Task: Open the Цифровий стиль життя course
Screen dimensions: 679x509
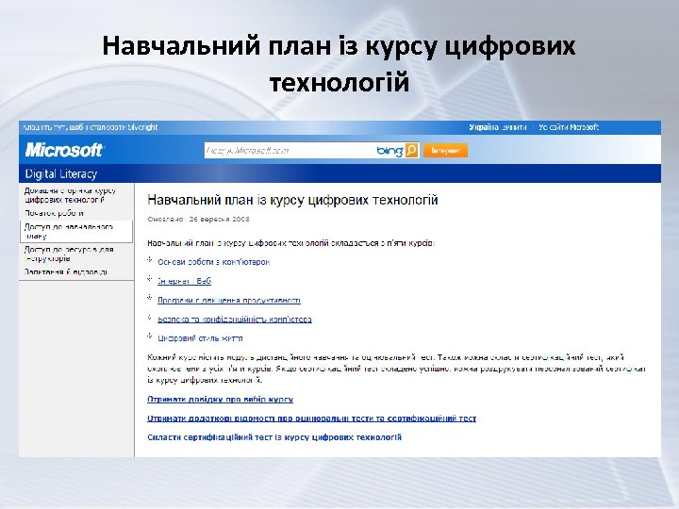Action: tap(200, 338)
